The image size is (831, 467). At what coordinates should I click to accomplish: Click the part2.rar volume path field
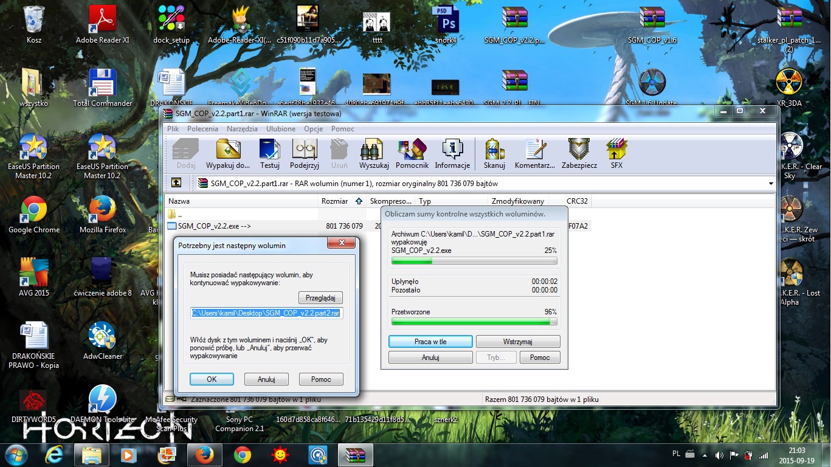tap(267, 313)
